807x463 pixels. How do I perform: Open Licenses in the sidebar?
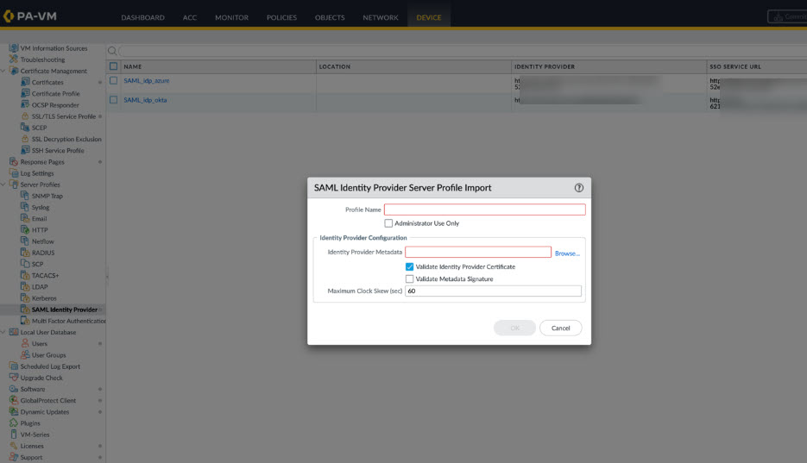(32, 446)
